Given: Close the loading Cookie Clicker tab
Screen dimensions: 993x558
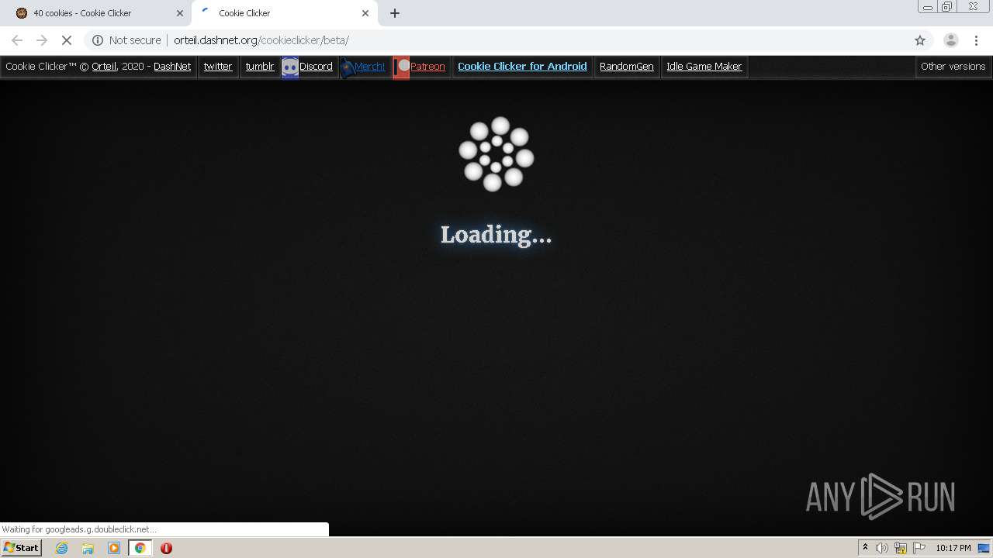Looking at the screenshot, I should point(365,13).
